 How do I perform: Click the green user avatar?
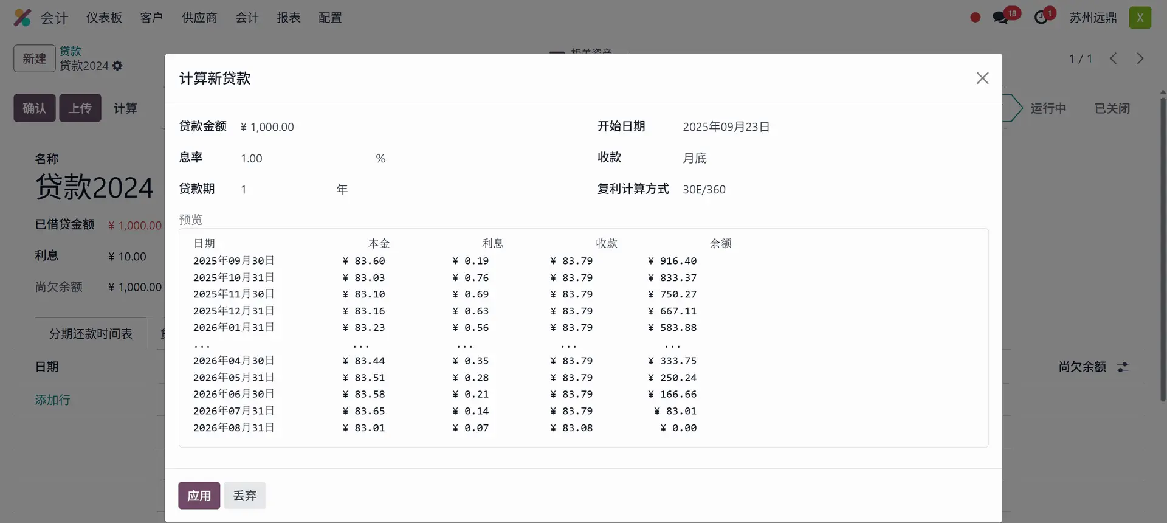coord(1140,18)
